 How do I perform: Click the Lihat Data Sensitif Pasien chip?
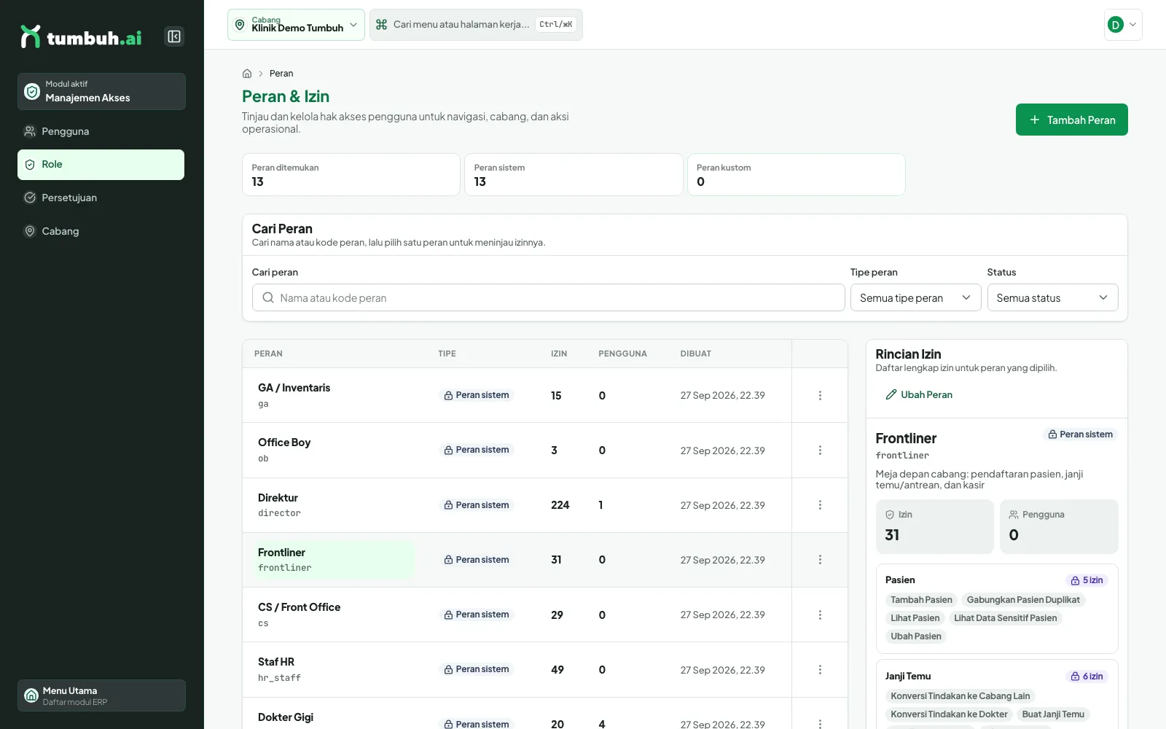pos(1005,618)
